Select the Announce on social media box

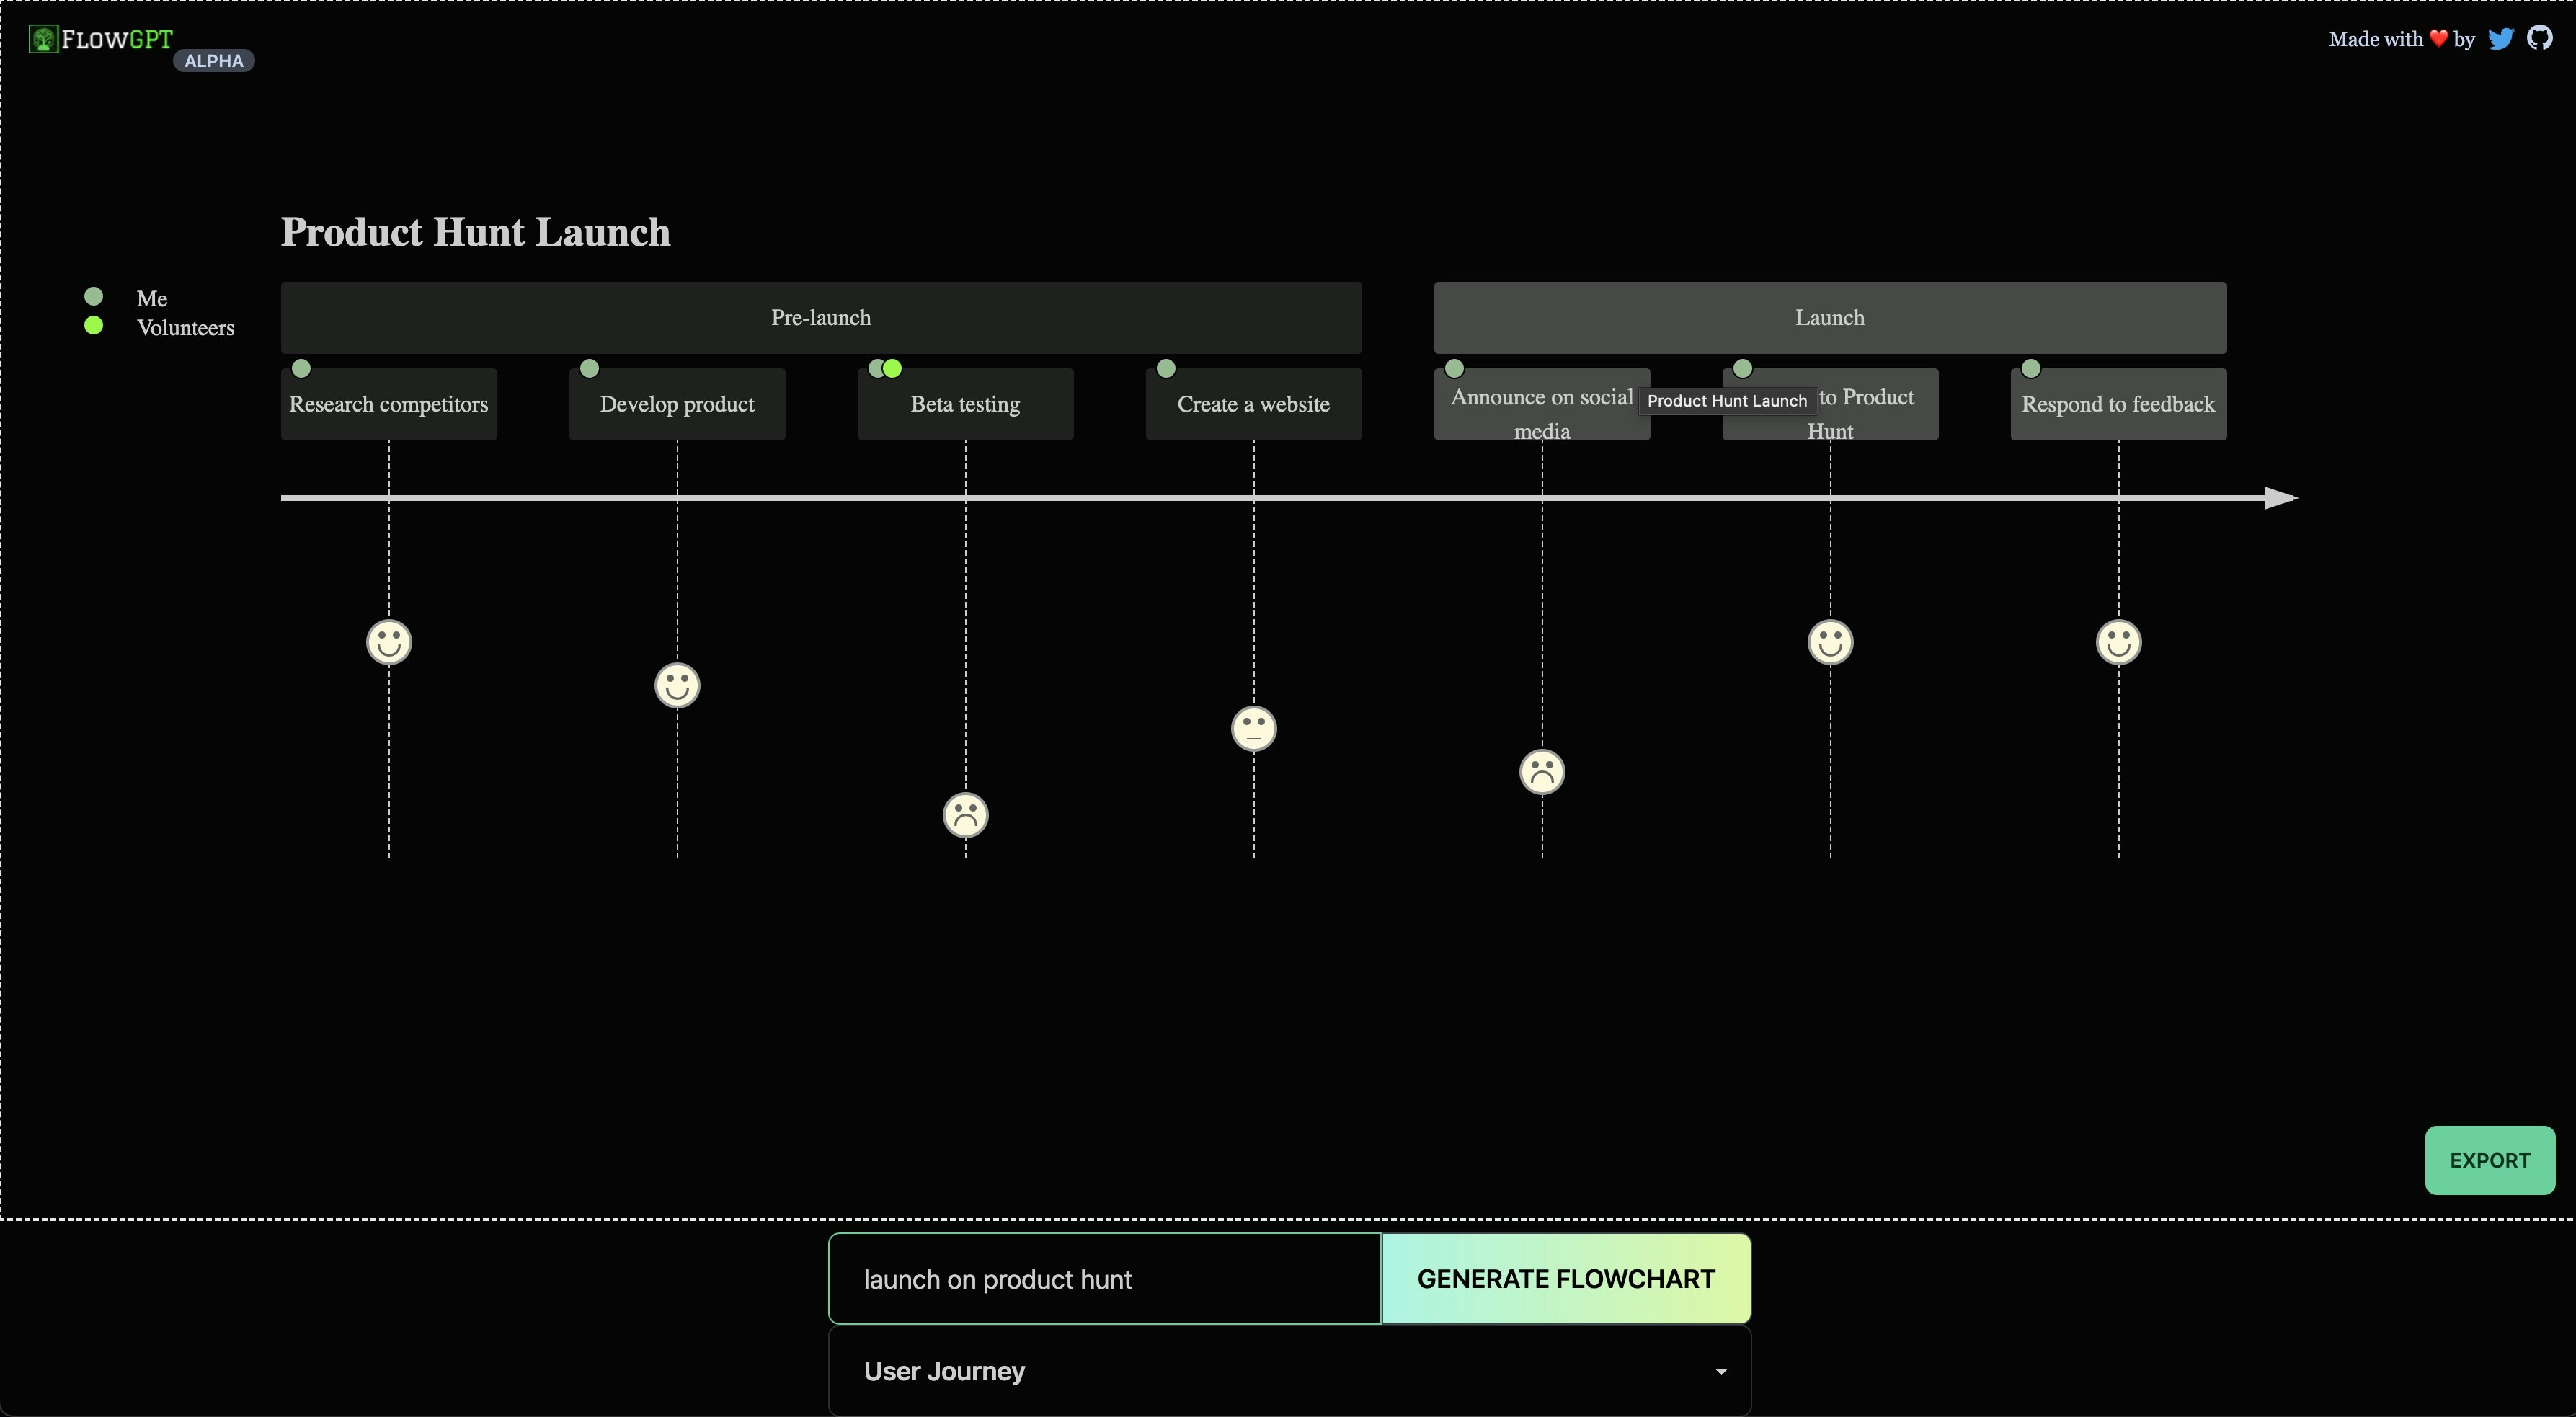pyautogui.click(x=1541, y=404)
